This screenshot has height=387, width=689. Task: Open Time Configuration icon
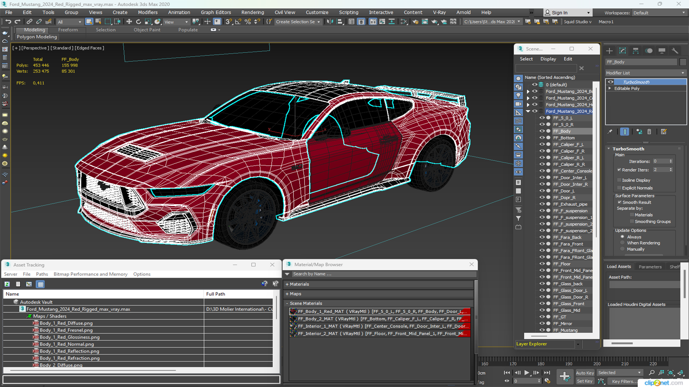click(547, 381)
